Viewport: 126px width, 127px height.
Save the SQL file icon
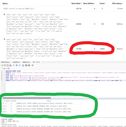[x=8, y=65]
